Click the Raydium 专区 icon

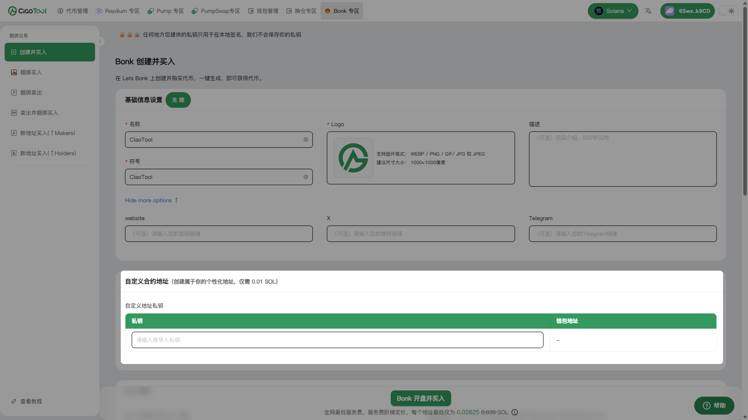(99, 11)
